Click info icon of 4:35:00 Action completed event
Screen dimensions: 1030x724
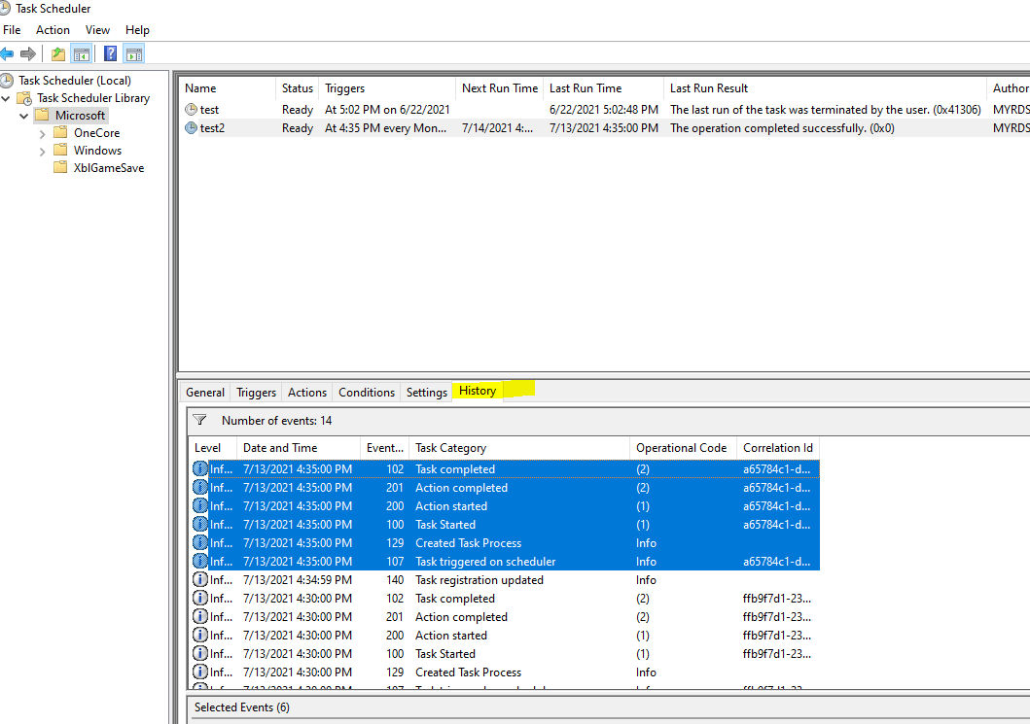point(199,487)
